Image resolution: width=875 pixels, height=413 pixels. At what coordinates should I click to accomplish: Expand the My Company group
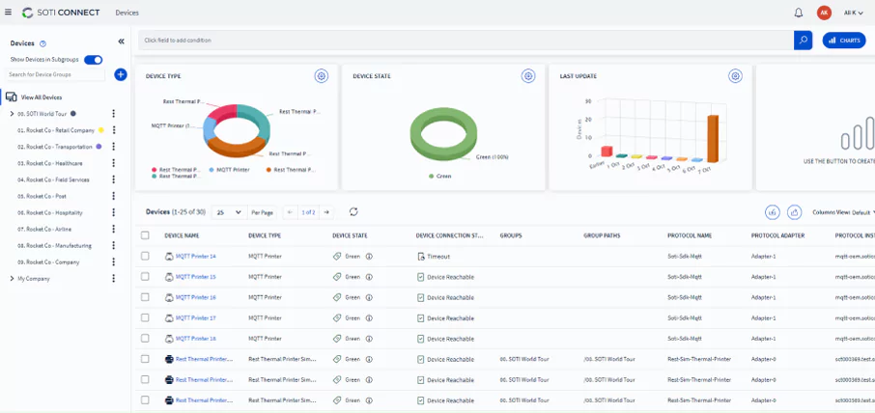click(12, 278)
